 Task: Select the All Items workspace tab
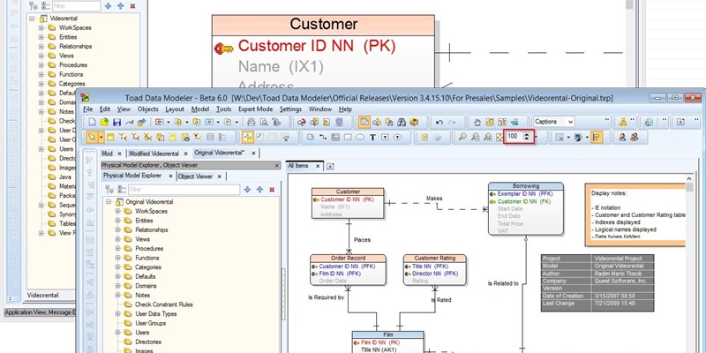coord(298,166)
